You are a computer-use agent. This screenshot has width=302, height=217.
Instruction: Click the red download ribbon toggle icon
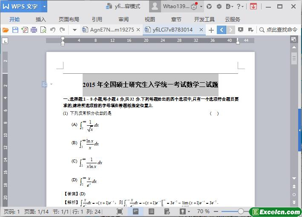coord(253,6)
